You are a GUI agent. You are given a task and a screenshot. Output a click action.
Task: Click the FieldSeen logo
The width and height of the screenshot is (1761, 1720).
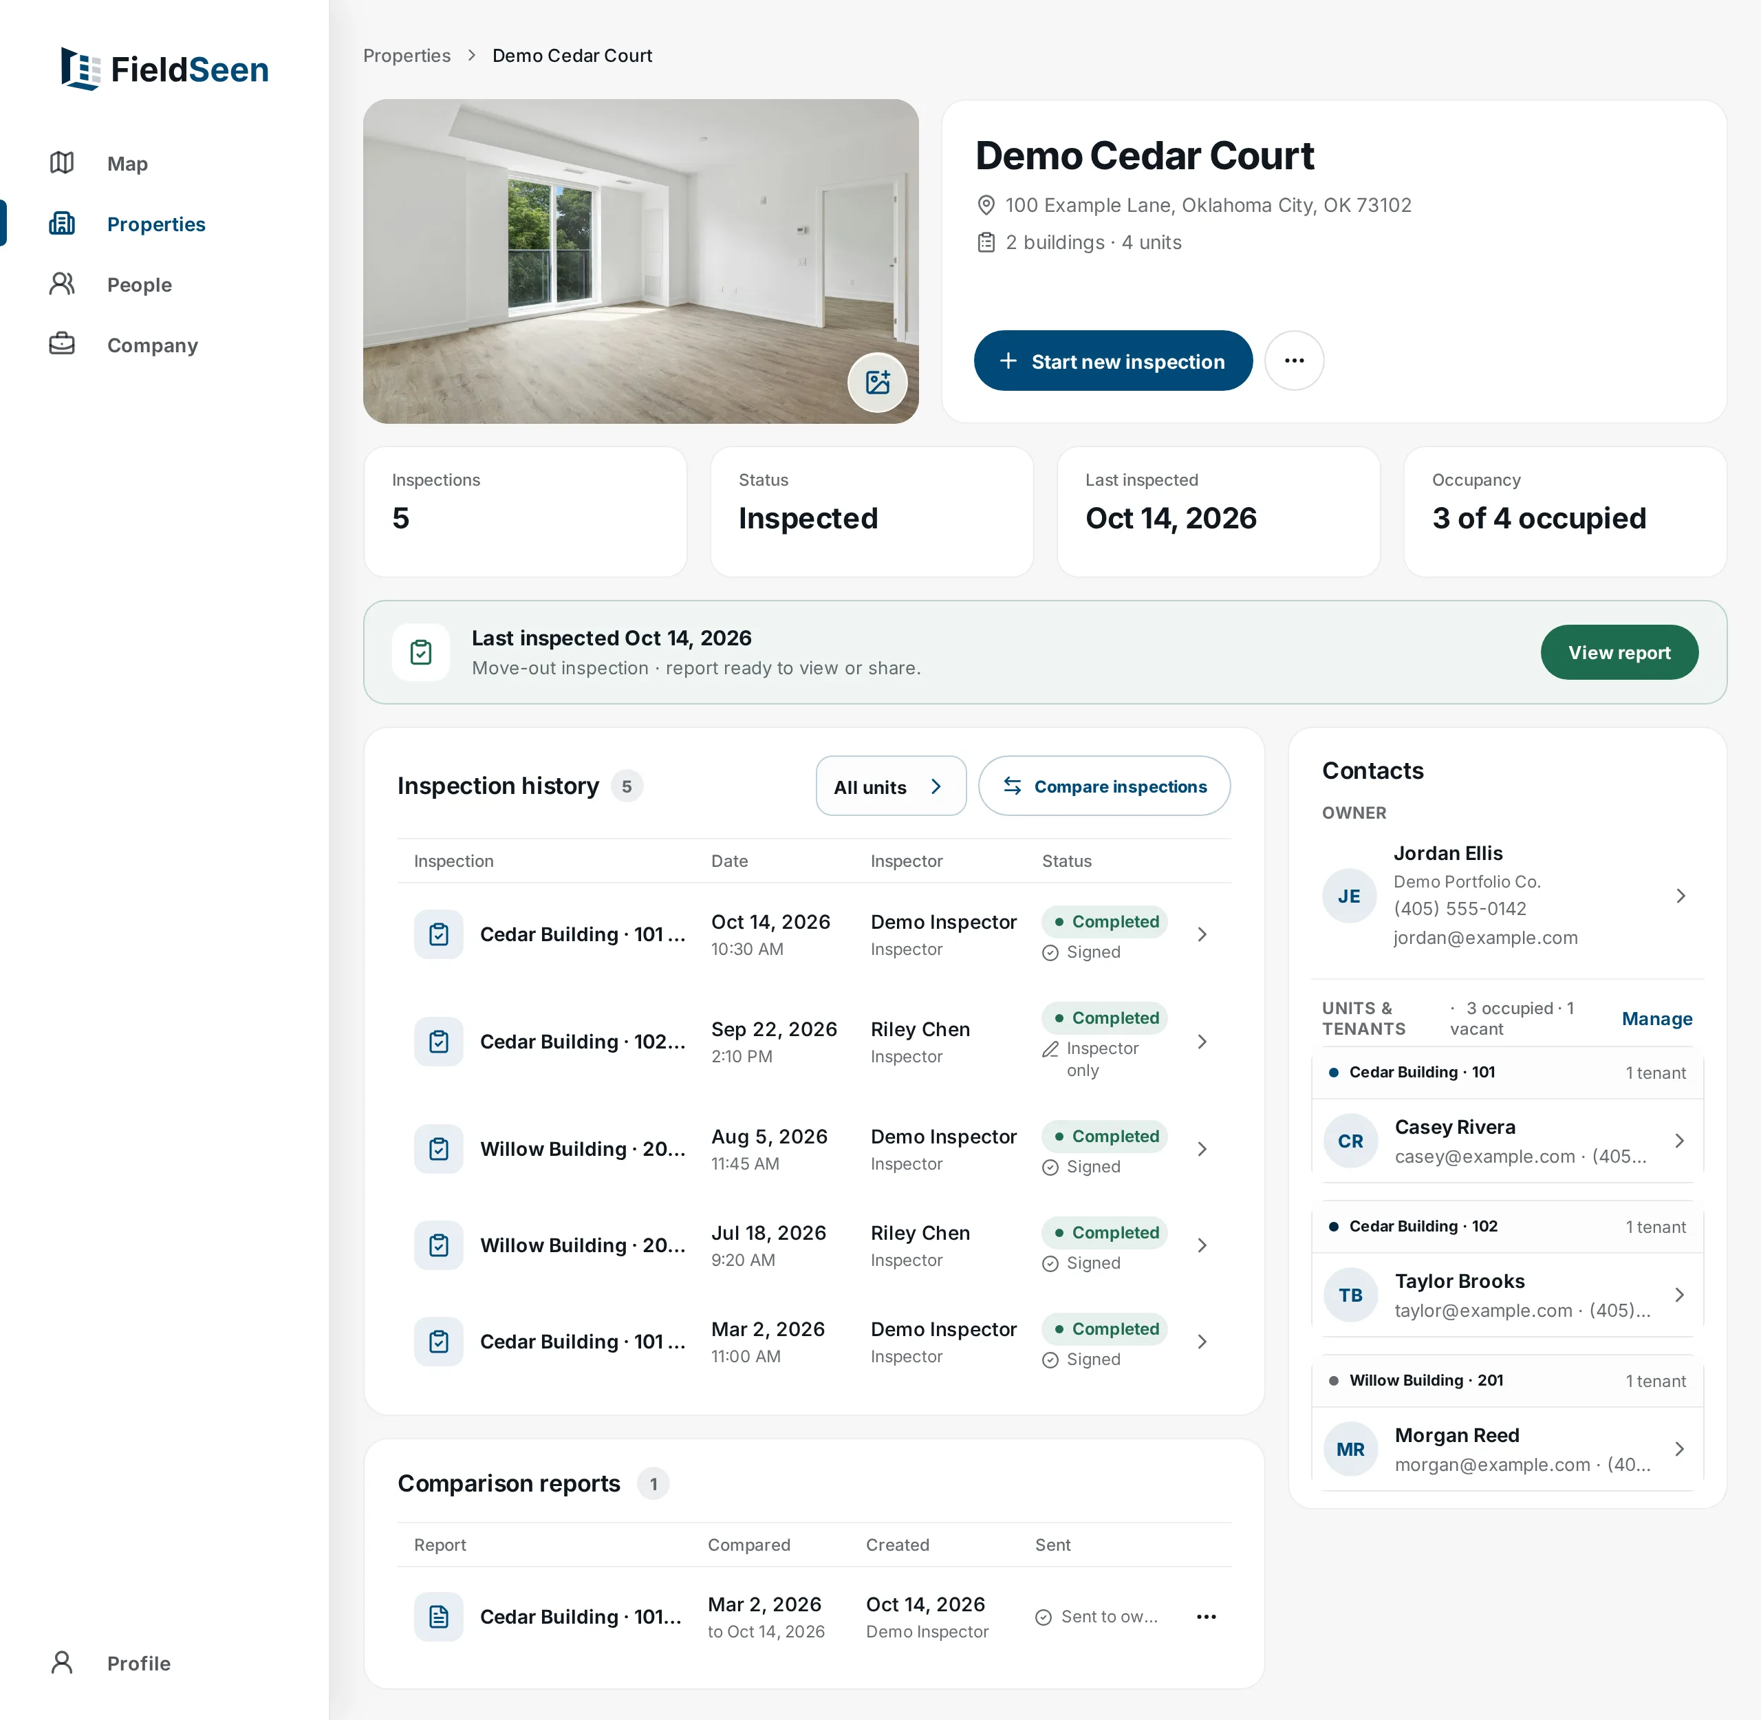(x=164, y=69)
